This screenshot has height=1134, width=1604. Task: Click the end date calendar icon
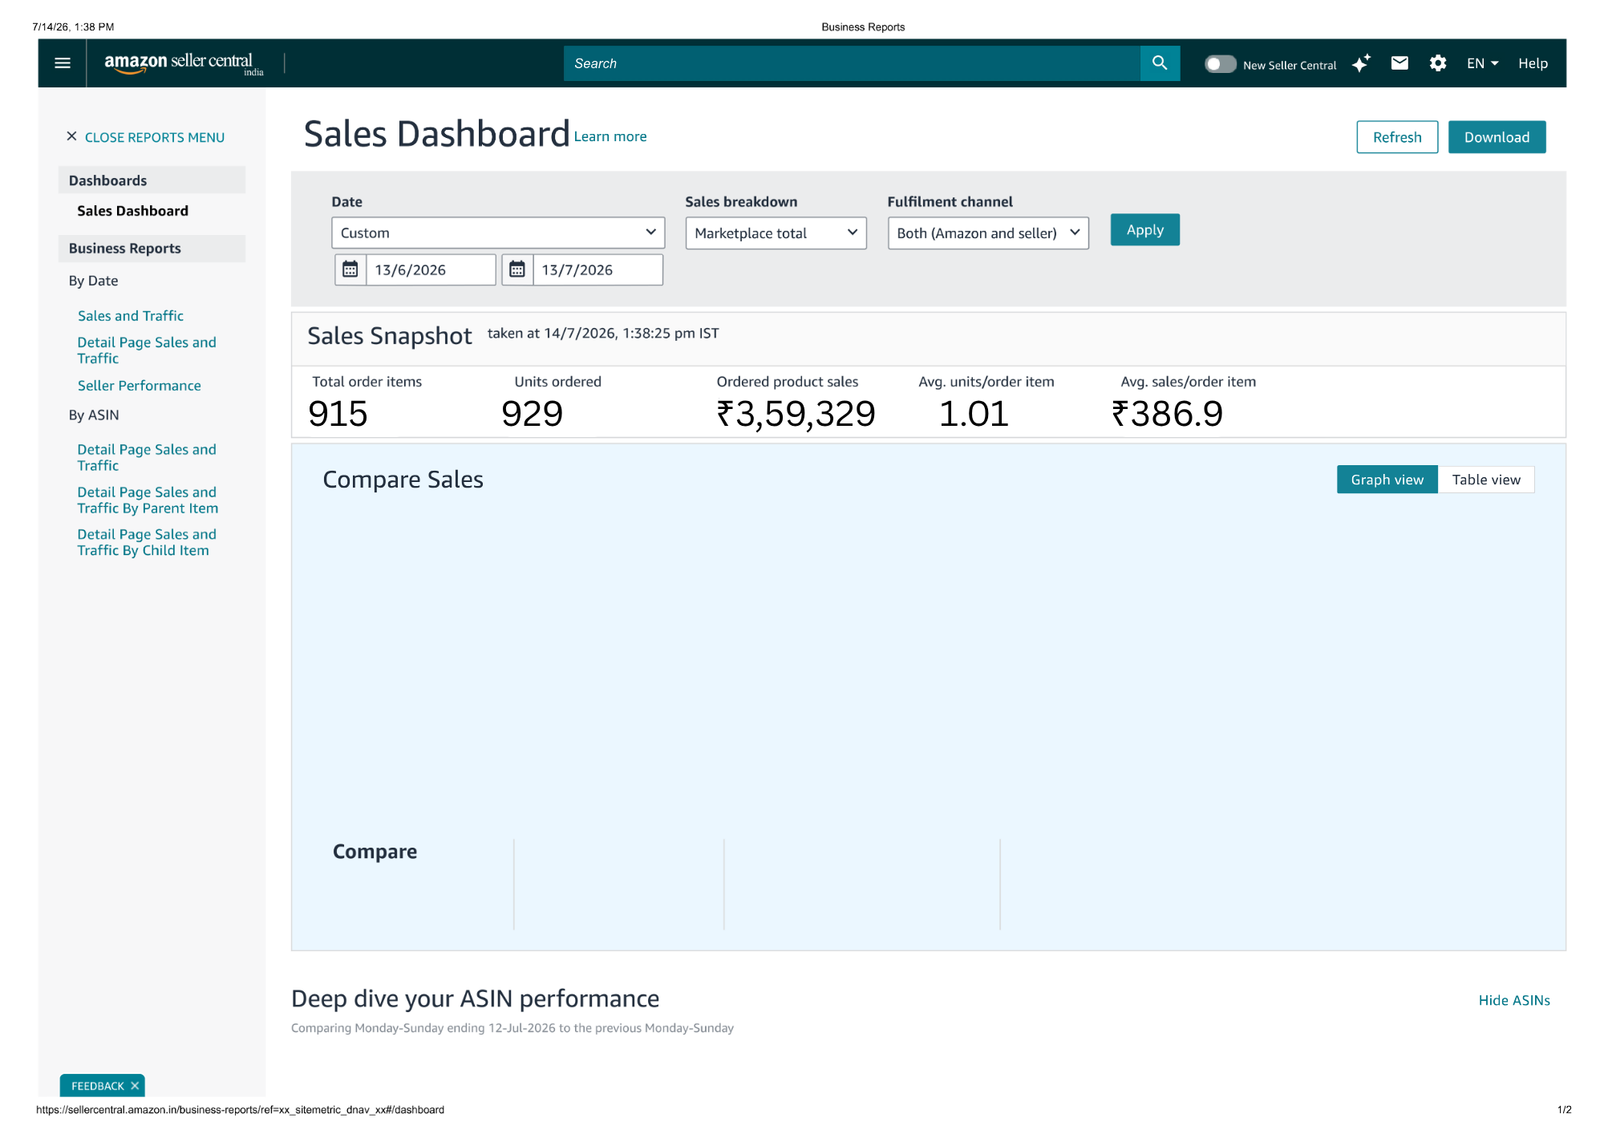click(x=517, y=269)
